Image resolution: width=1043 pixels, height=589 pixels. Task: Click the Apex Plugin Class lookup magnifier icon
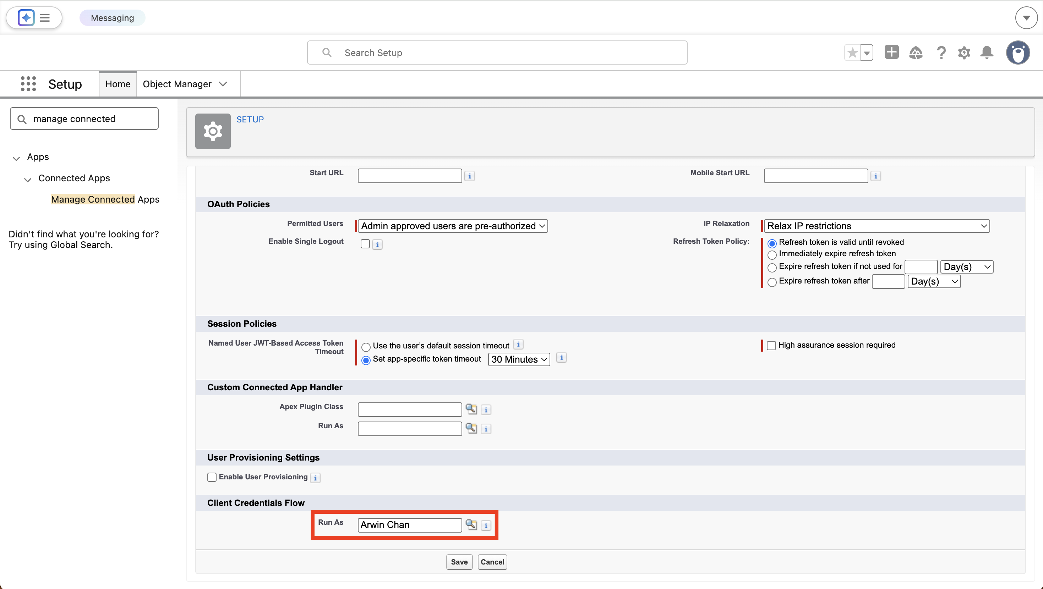471,409
